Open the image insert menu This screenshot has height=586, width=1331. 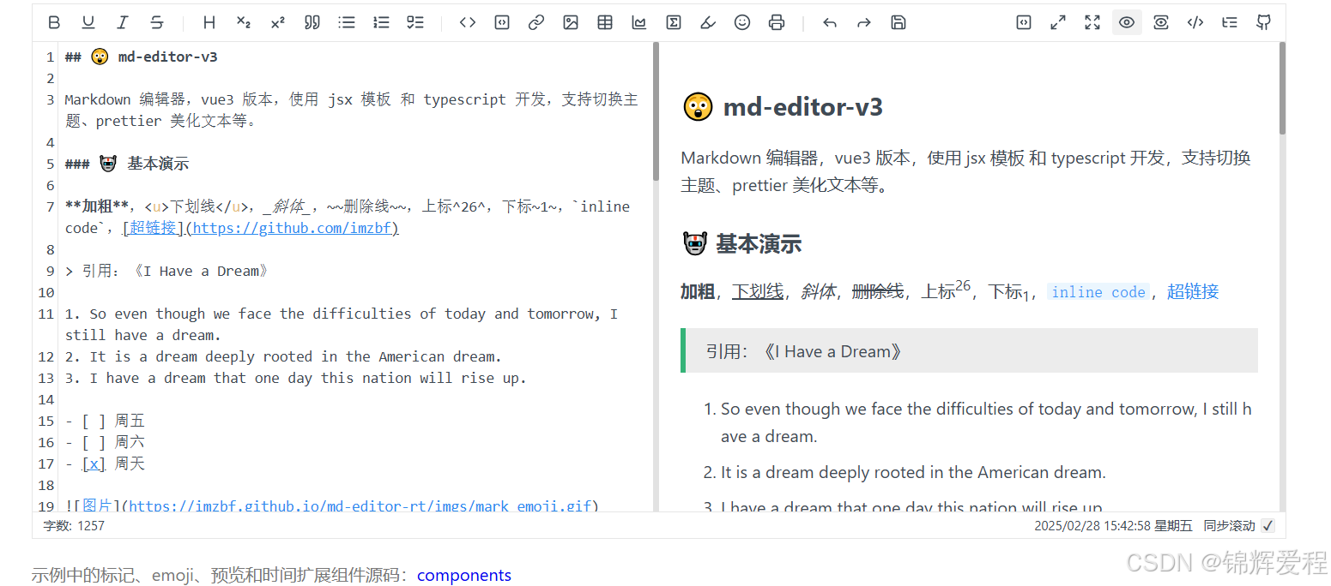571,23
